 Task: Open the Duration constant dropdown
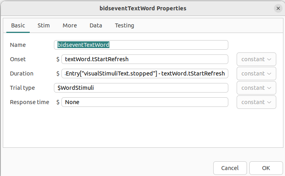(256, 73)
